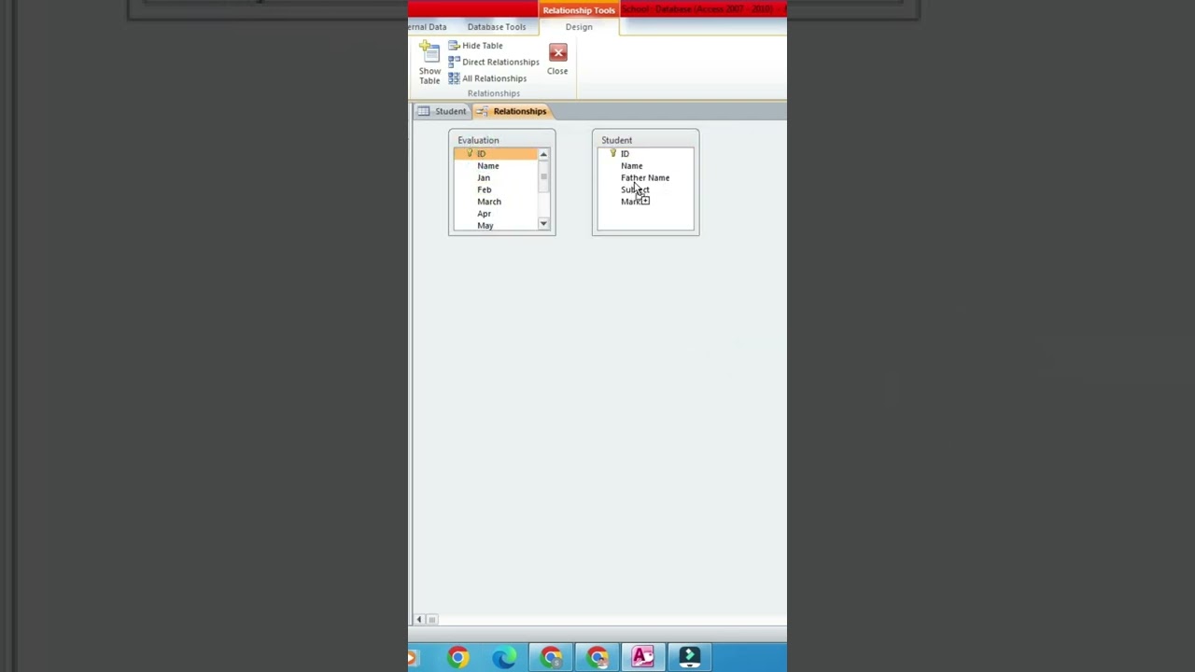
Task: Click the Evaluation list scroll-down arrow
Action: [543, 224]
